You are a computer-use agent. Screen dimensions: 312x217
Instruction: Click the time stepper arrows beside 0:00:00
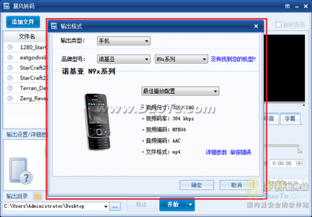(299, 163)
